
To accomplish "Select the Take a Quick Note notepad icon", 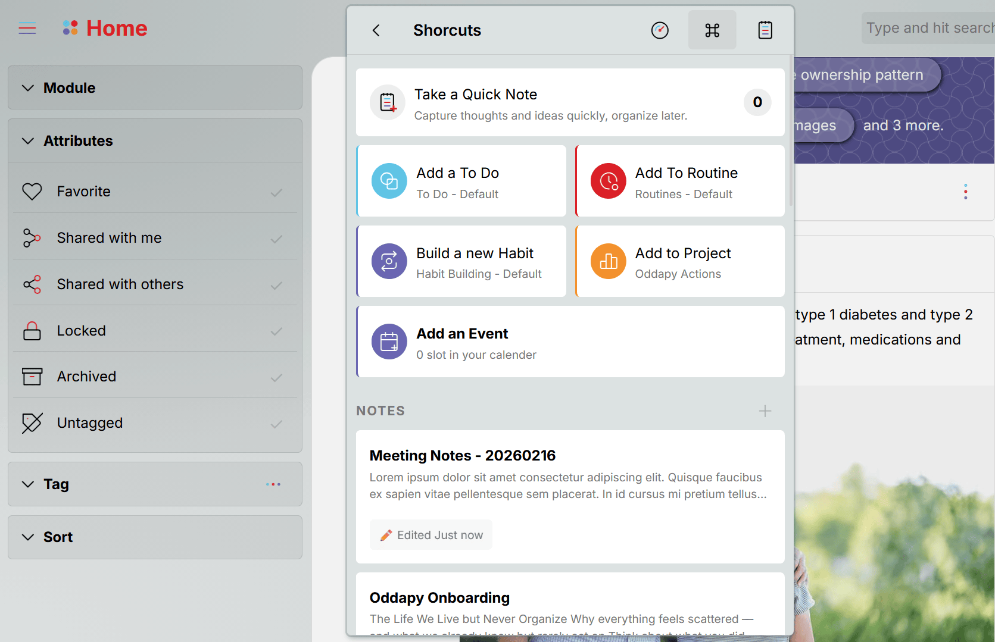I will pos(387,102).
